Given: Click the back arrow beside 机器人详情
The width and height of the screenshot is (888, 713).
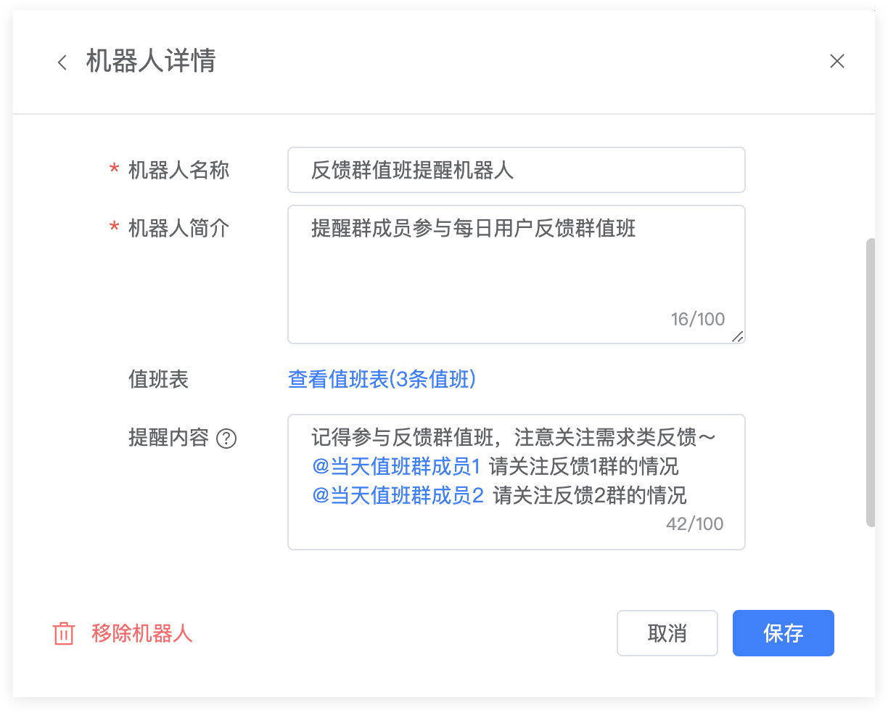Looking at the screenshot, I should pos(62,62).
